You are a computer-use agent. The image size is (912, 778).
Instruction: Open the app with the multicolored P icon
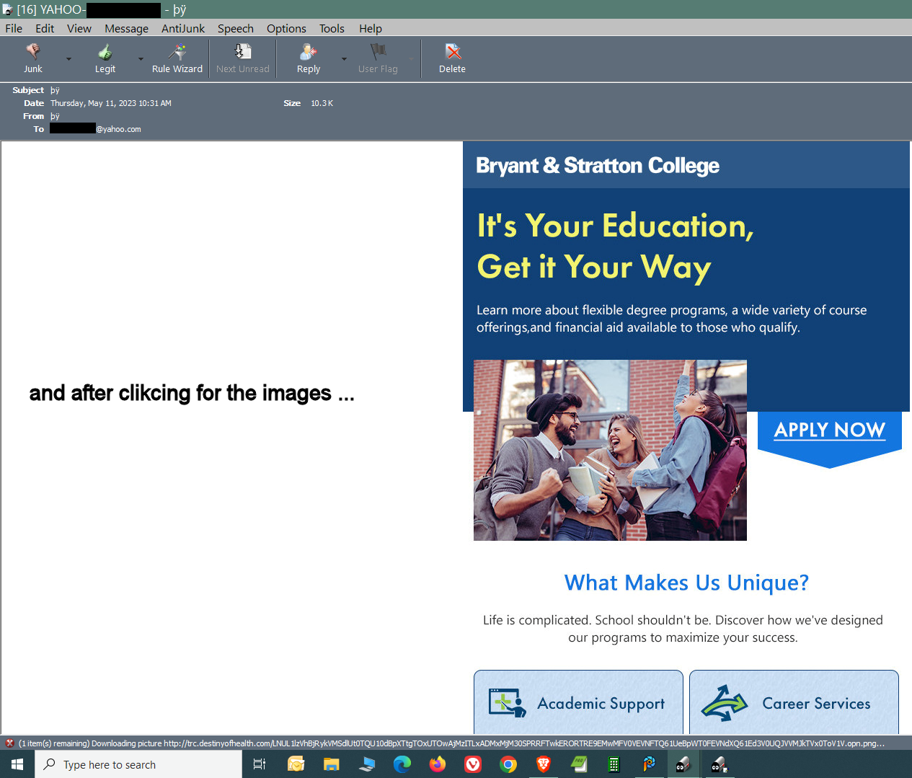coord(649,764)
